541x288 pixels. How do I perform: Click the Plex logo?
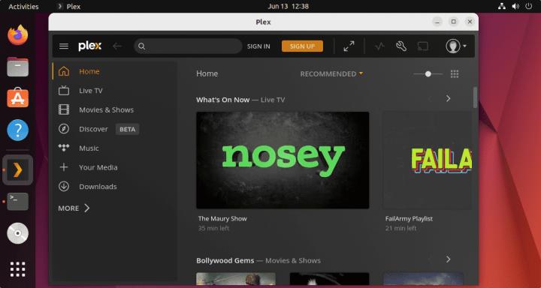tap(89, 46)
